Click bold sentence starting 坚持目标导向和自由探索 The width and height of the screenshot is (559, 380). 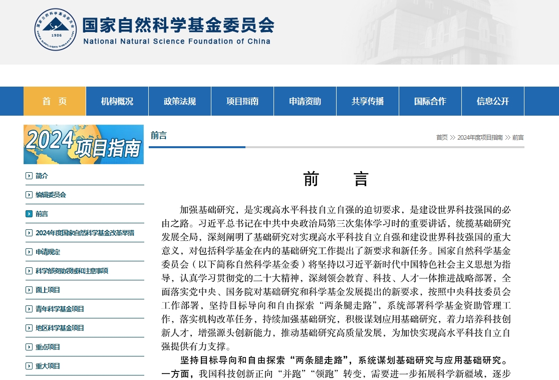coord(345,360)
